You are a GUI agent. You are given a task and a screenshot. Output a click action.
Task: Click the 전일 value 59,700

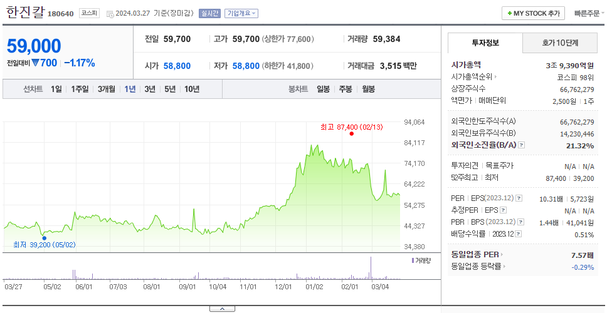[x=177, y=39]
